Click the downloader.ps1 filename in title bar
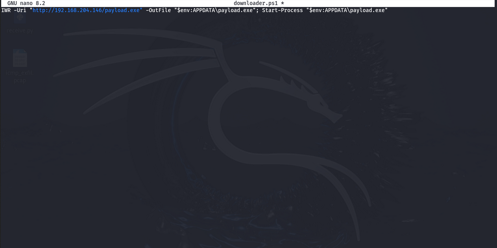The width and height of the screenshot is (497, 248). [x=256, y=3]
